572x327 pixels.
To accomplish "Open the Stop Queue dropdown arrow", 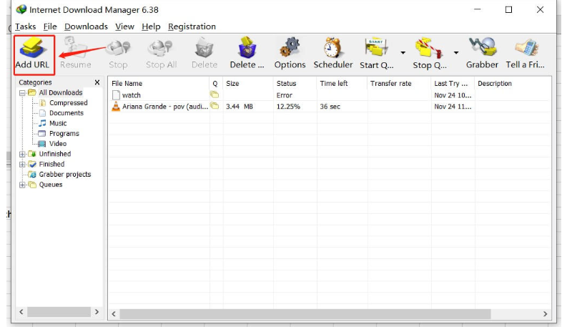I will pyautogui.click(x=456, y=53).
